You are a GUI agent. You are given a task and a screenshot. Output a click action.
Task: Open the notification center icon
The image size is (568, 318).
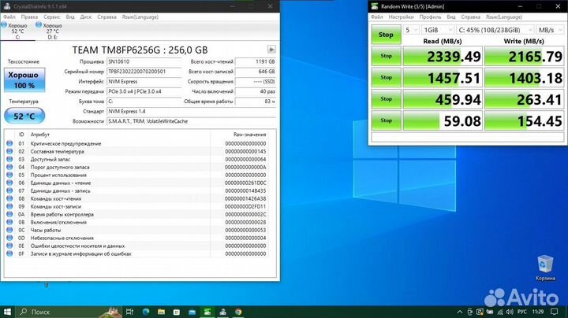555,312
